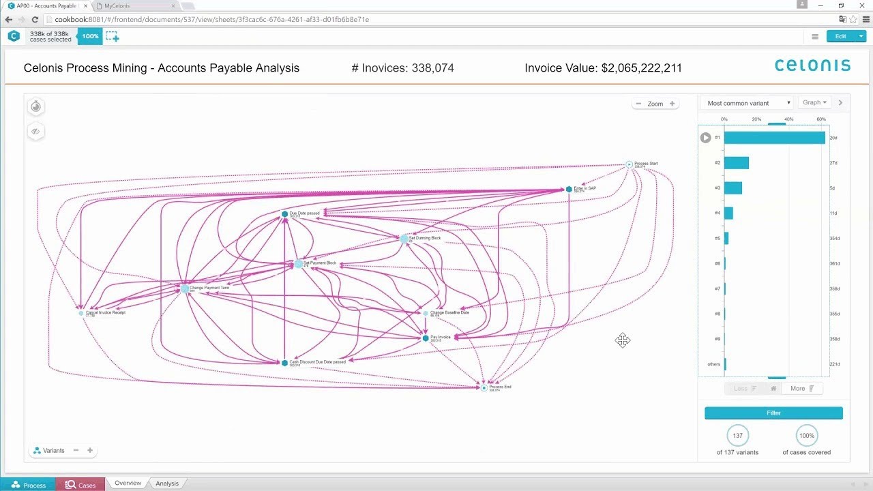Click the translate icon in address bar
873x491 pixels.
[x=843, y=20]
